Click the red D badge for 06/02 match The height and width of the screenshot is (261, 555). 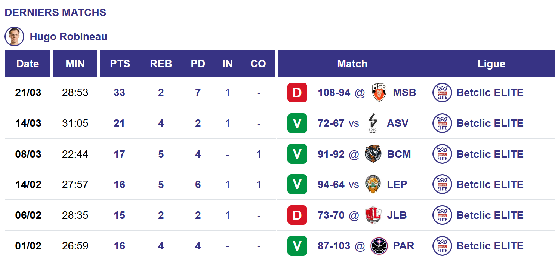point(297,215)
